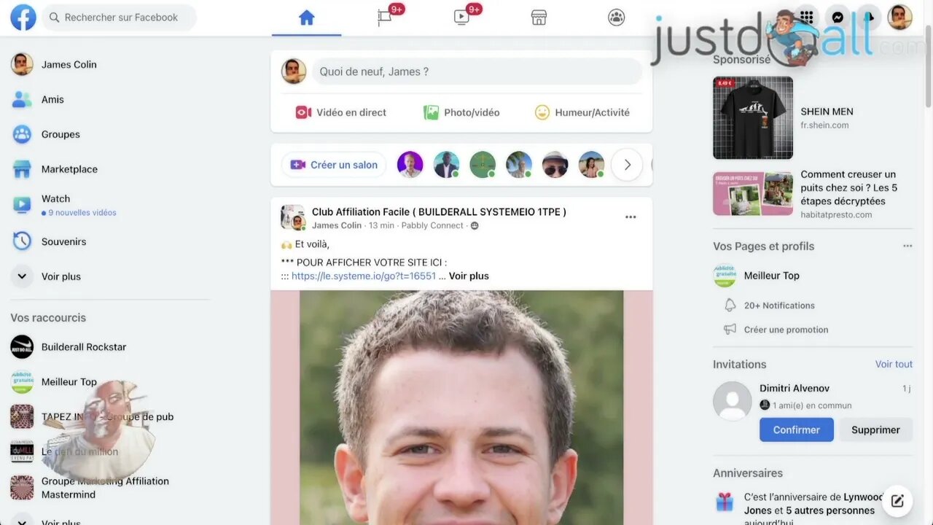Click Créer une promotion
933x525 pixels.
click(x=786, y=330)
